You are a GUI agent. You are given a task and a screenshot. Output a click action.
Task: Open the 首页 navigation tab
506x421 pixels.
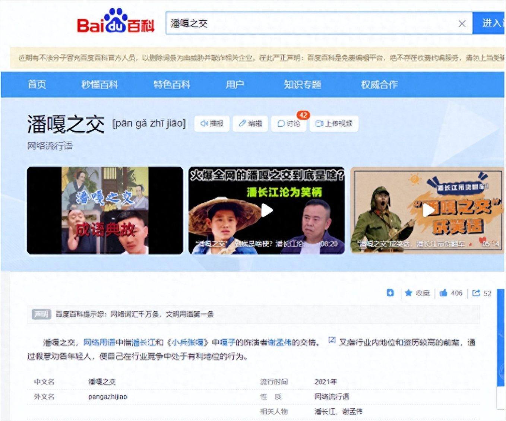click(x=37, y=85)
